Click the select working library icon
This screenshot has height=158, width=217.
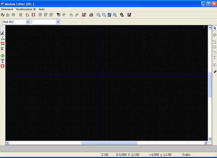coord(3,15)
